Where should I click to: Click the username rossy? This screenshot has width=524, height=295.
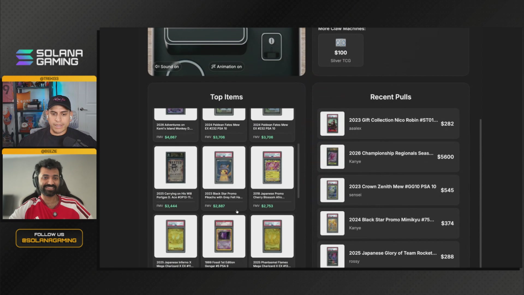pyautogui.click(x=354, y=261)
